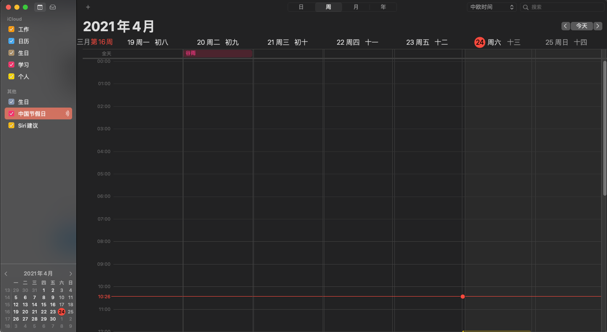Viewport: 607px width, 332px height.
Task: Switch to the 年 year view tab
Action: point(383,7)
